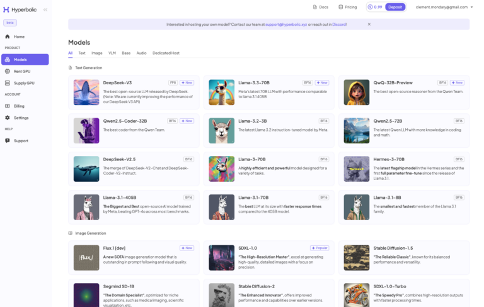Viewport: 484px width, 307px height.
Task: Open the Supply GPU page
Action: coord(25,83)
